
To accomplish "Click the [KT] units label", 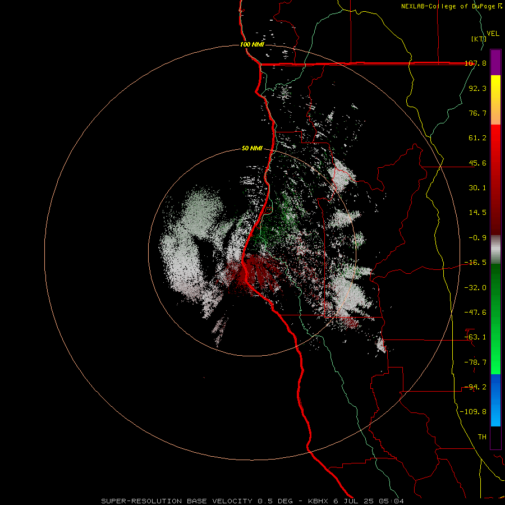I will click(x=479, y=39).
